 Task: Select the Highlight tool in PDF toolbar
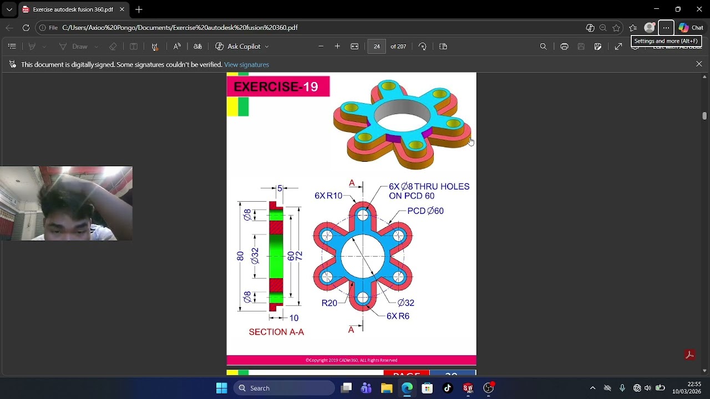(32, 47)
